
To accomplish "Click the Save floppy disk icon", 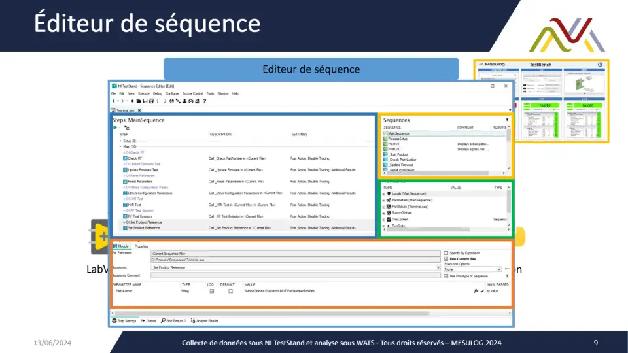I will tap(145, 101).
